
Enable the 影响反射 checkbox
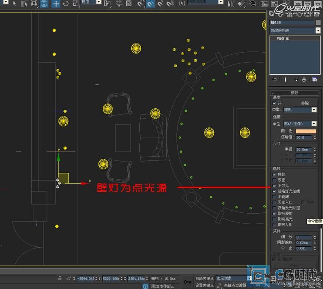pyautogui.click(x=274, y=225)
